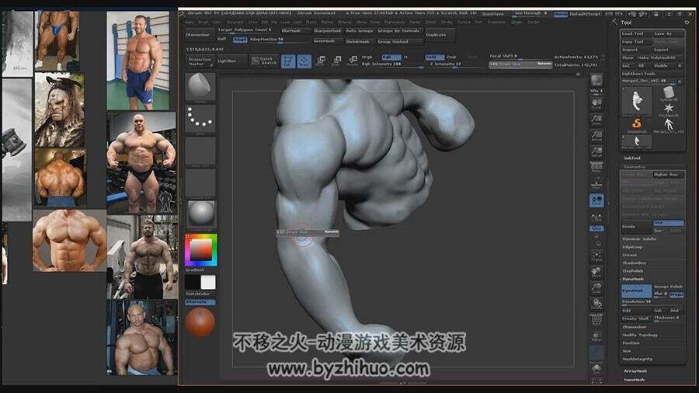Click the Scale view icon in right shelf
The height and width of the screenshot is (393, 699).
click(x=596, y=288)
